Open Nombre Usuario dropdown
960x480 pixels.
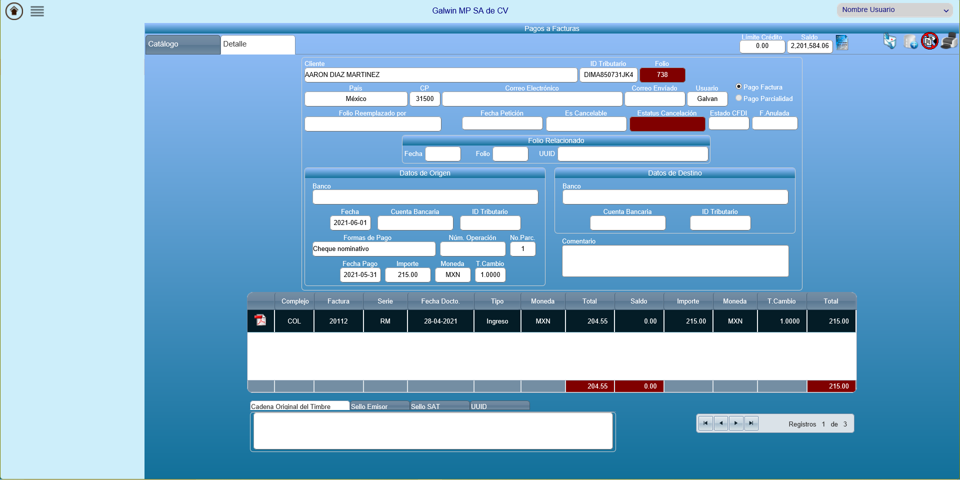[x=895, y=10]
